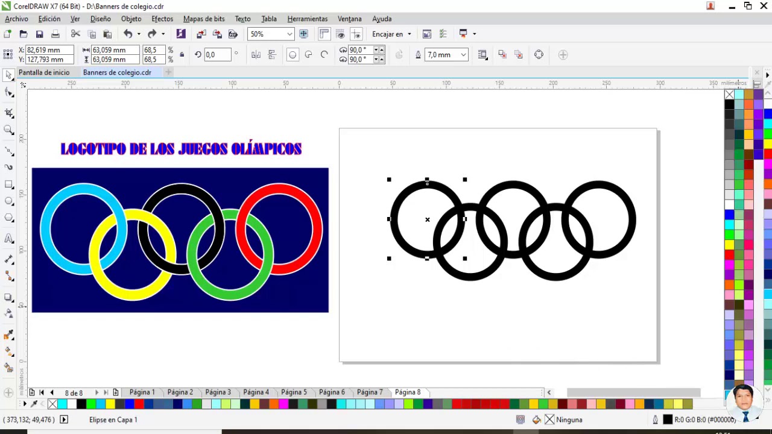Click the Open folder icon
772x434 pixels.
[x=24, y=34]
